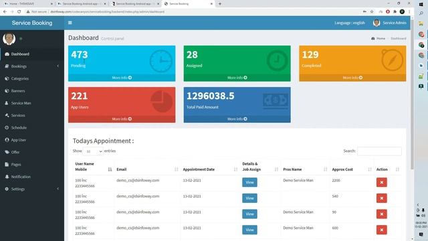Click the pie chart icon on App Users card

point(162,101)
